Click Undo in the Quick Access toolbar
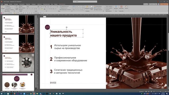The image size is (169, 95). coord(3,13)
